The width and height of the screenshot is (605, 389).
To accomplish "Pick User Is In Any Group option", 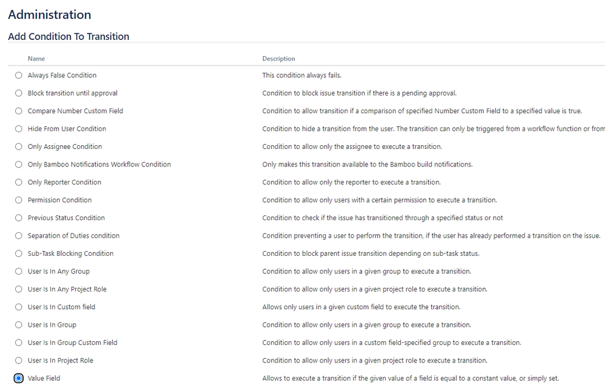I will 19,272.
